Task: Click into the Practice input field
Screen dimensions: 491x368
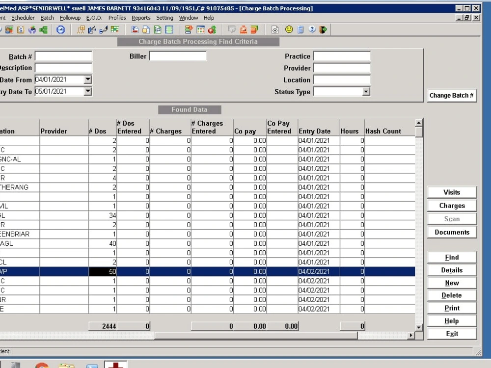Action: (x=342, y=56)
